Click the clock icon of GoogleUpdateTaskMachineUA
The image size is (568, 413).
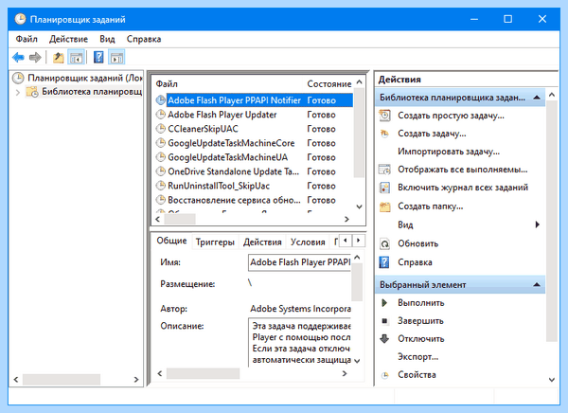tap(160, 157)
